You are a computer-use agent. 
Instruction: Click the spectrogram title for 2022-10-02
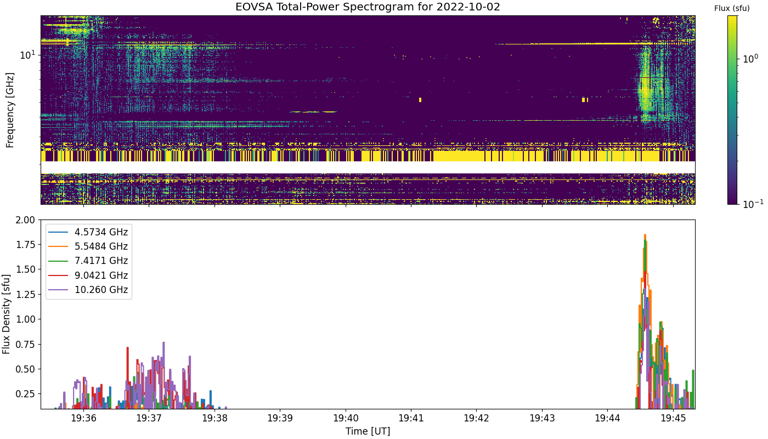click(x=368, y=7)
